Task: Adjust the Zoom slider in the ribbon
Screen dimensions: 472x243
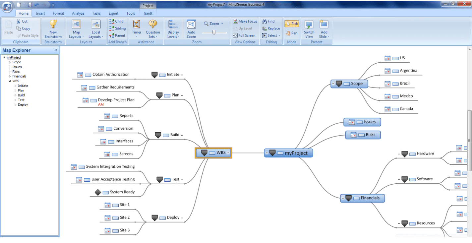Action: 214,32
